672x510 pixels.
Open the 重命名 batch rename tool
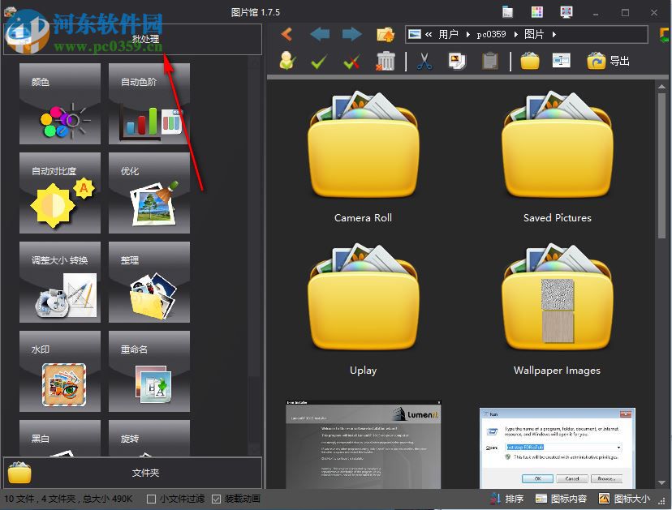pos(149,371)
